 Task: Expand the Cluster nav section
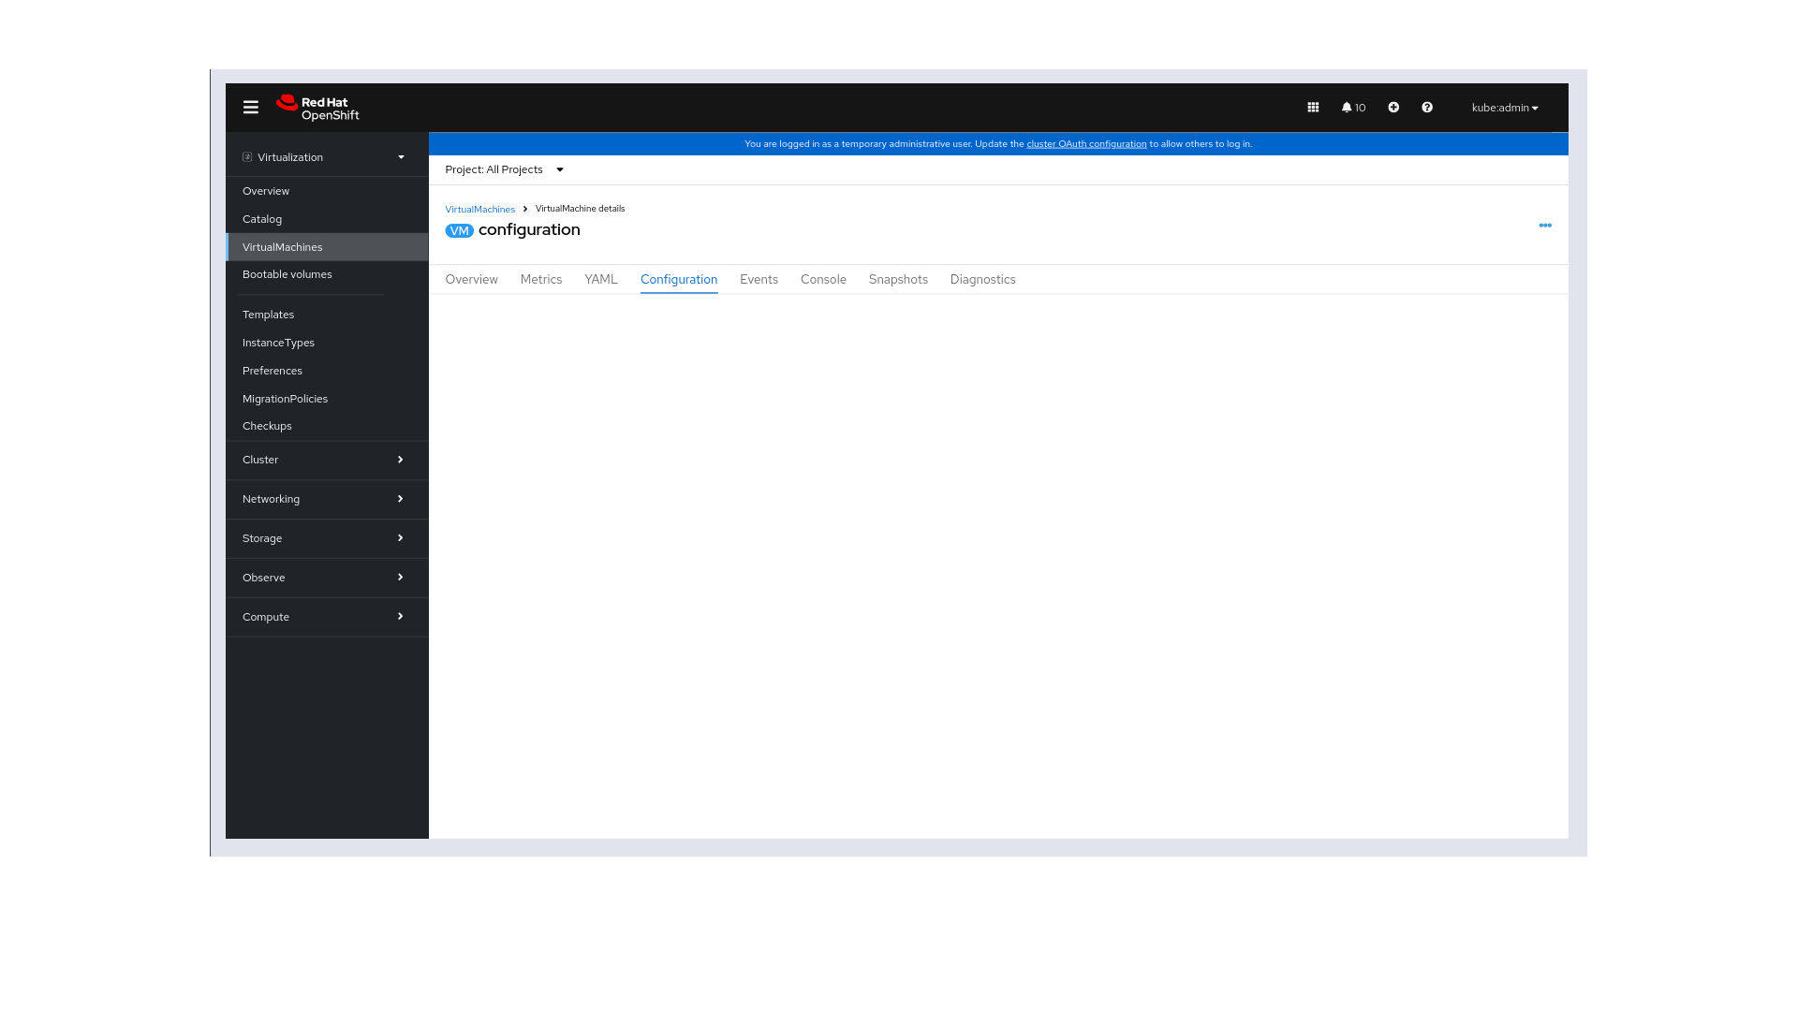click(325, 460)
